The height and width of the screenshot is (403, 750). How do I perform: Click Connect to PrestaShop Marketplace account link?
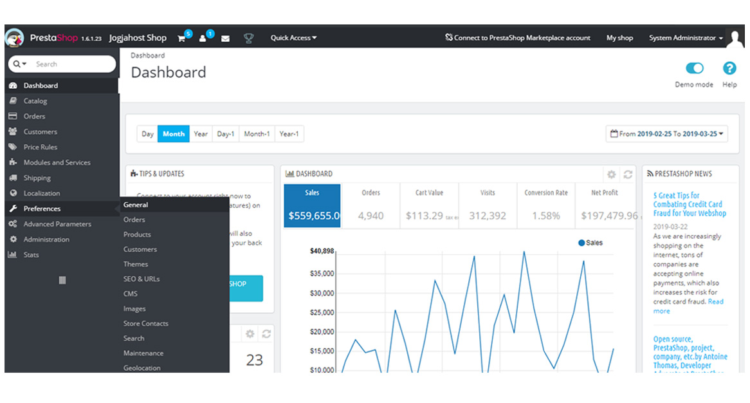[518, 38]
